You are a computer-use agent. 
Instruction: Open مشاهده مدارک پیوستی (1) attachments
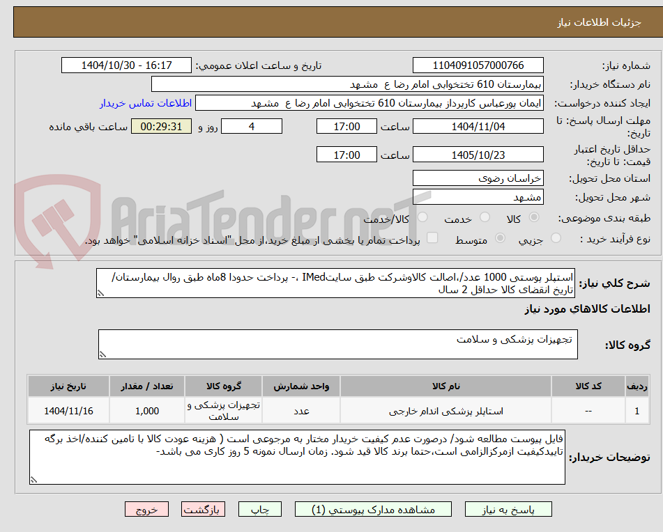(x=373, y=509)
